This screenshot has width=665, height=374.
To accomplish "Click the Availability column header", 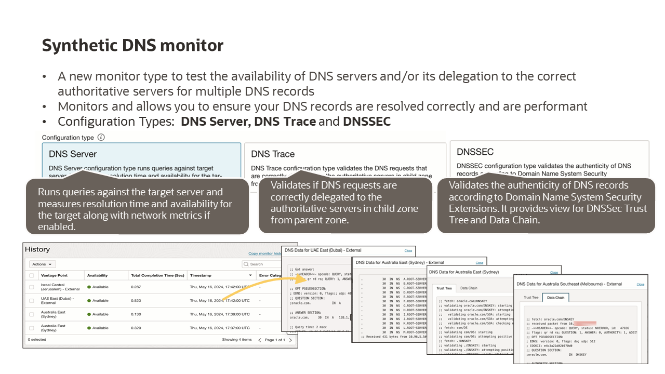I will [x=98, y=275].
